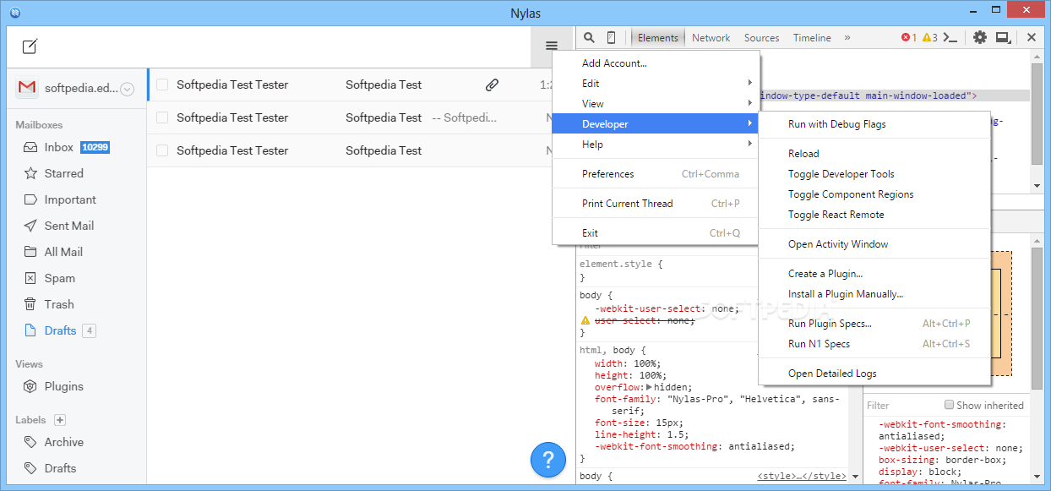1051x491 pixels.
Task: Click the DevTools dock side icon
Action: click(1004, 37)
